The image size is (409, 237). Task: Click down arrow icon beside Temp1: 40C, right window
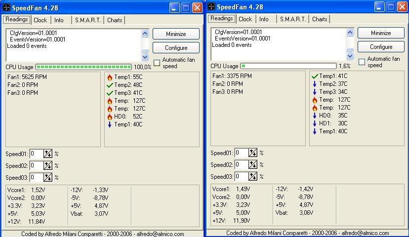[315, 131]
